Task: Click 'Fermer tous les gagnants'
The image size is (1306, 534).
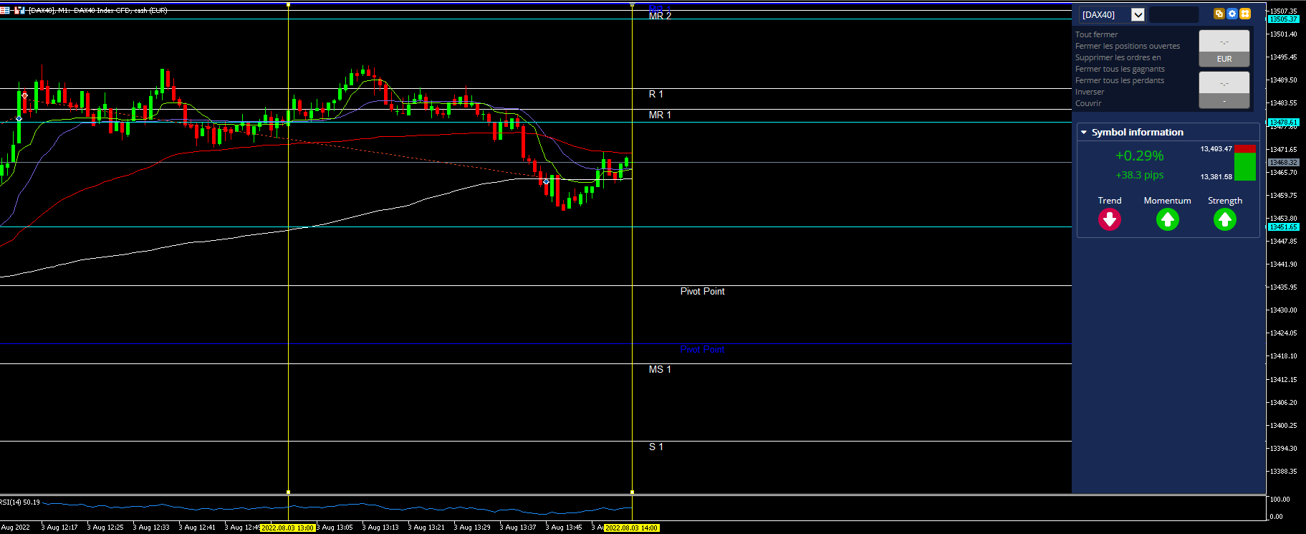Action: pos(1120,69)
